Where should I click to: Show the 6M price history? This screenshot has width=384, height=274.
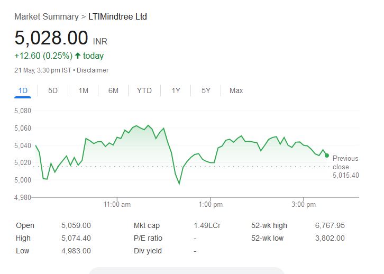coord(113,90)
